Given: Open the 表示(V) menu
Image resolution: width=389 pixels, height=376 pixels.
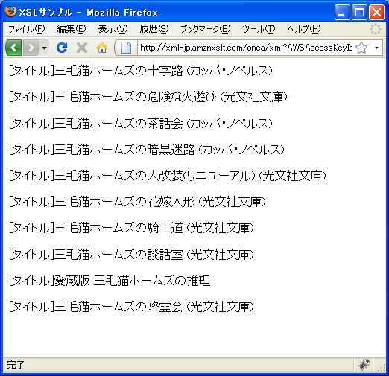Looking at the screenshot, I should coord(113,29).
